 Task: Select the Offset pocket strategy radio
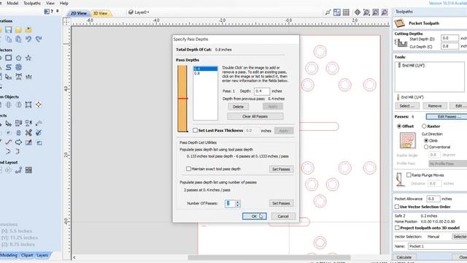click(x=399, y=126)
